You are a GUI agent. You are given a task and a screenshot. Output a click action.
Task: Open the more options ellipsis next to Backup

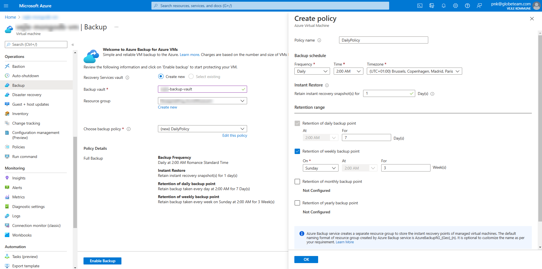click(x=116, y=27)
